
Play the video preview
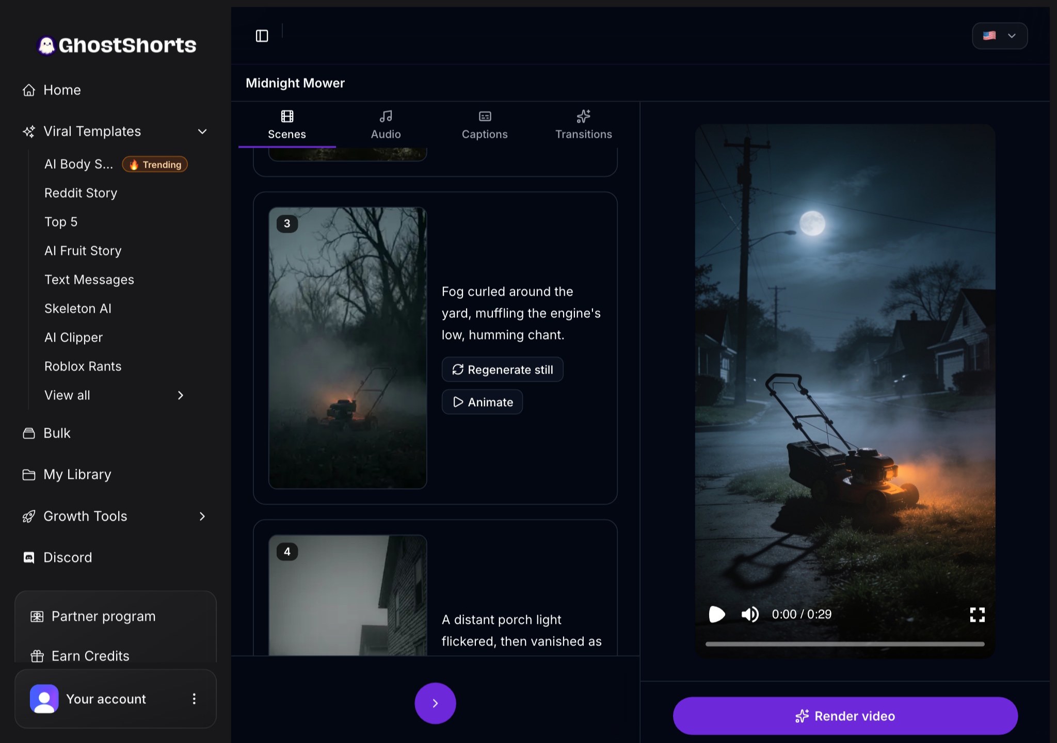tap(717, 614)
